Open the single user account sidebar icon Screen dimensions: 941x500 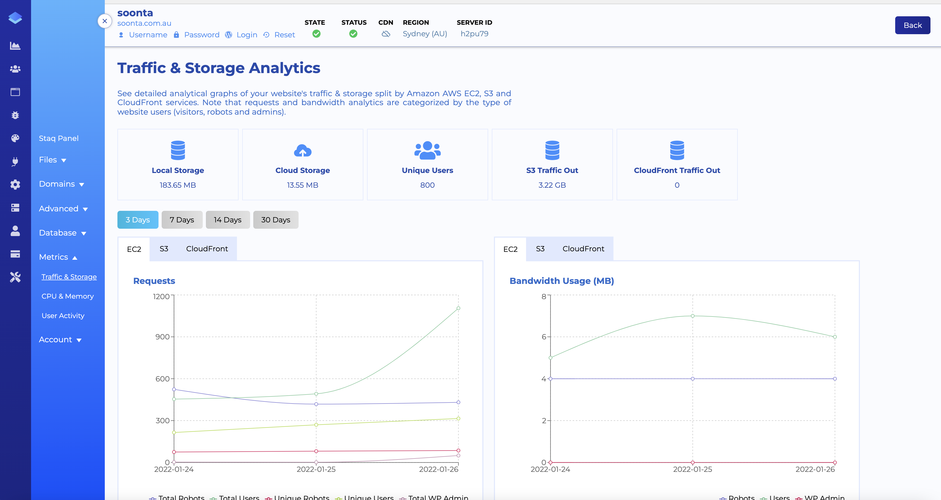15,231
